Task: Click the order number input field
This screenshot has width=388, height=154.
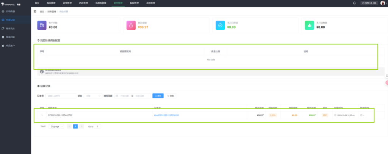Action: [x=61, y=96]
